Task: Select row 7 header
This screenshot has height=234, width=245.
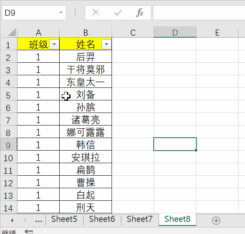Action: click(9, 119)
